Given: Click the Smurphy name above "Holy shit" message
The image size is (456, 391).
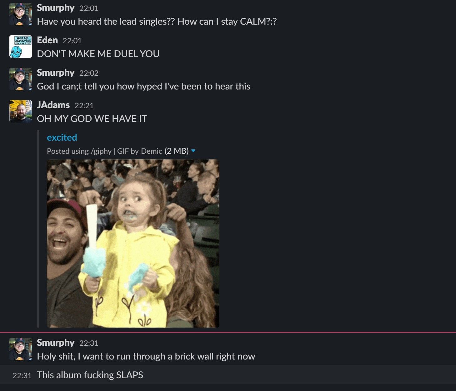Looking at the screenshot, I should (x=56, y=343).
